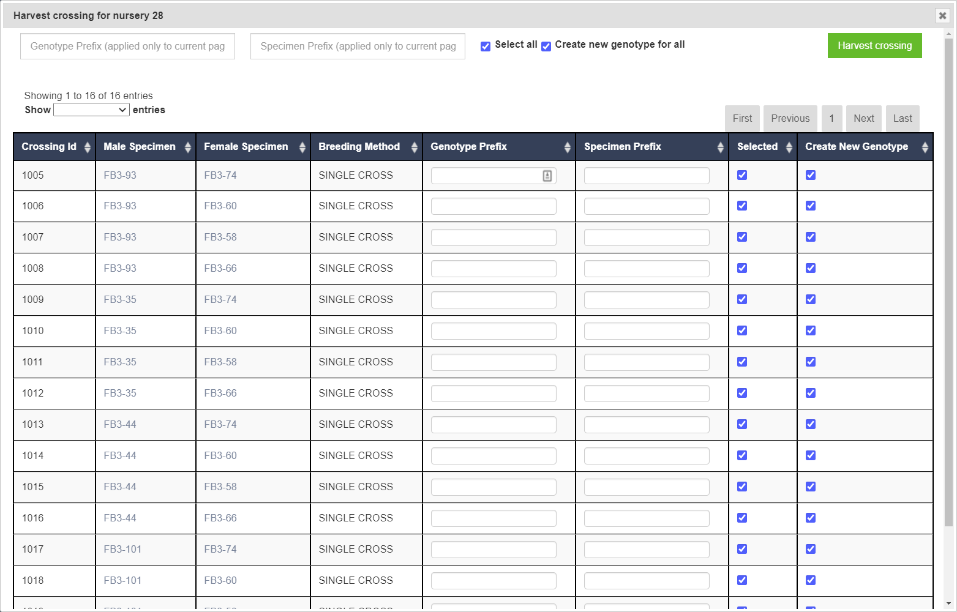Sort by Specimen Prefix column arrows
The width and height of the screenshot is (957, 612).
coord(720,147)
